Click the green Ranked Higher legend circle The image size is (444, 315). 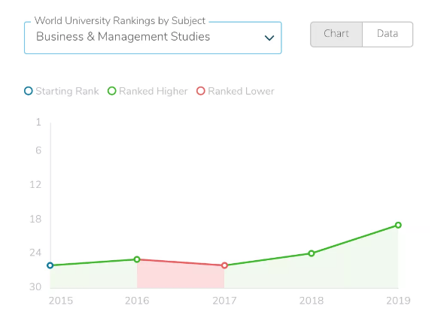[x=112, y=91]
